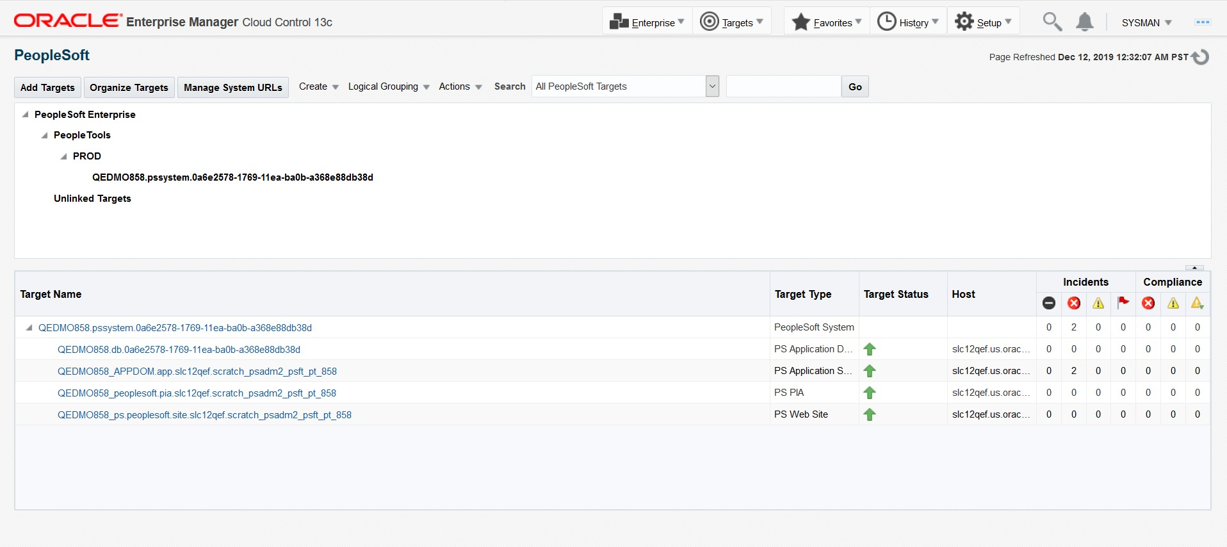
Task: Click the Compliance warning triangle column icon
Action: coord(1173,303)
